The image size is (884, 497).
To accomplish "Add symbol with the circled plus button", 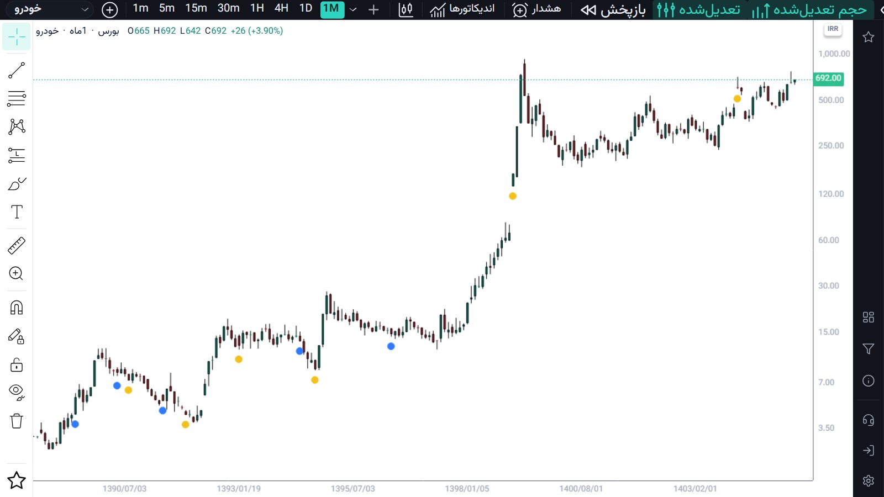I will pyautogui.click(x=110, y=9).
